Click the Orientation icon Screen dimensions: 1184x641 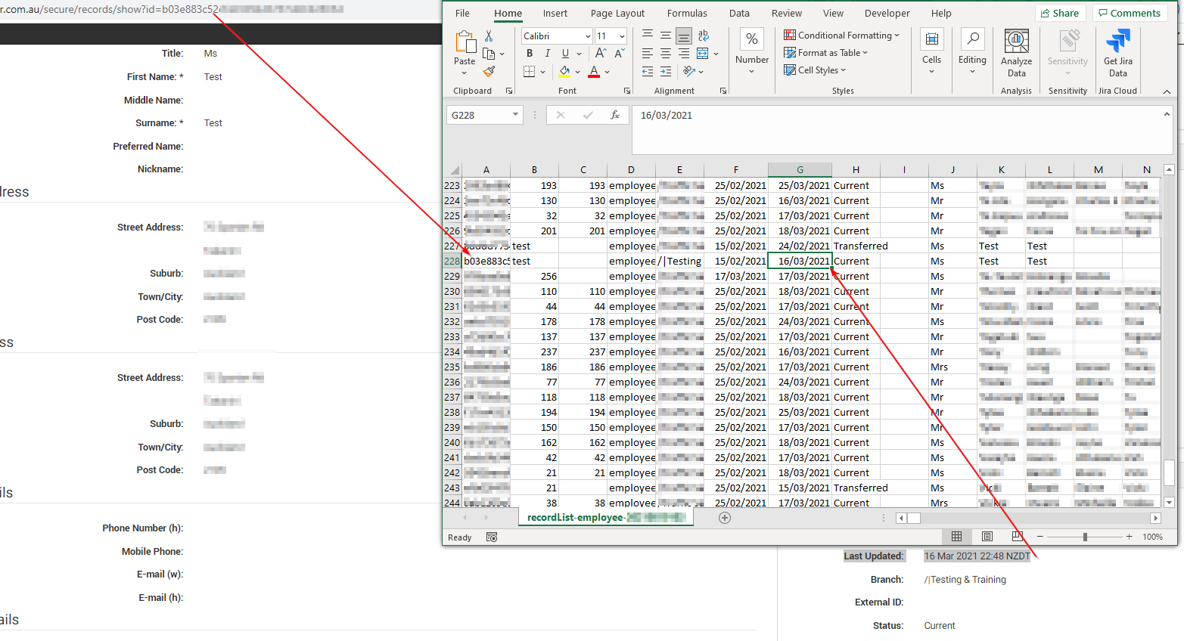tap(688, 71)
